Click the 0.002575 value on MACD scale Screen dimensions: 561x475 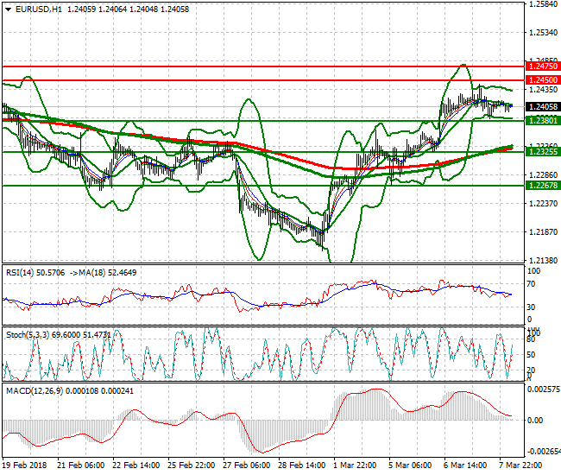coord(544,390)
